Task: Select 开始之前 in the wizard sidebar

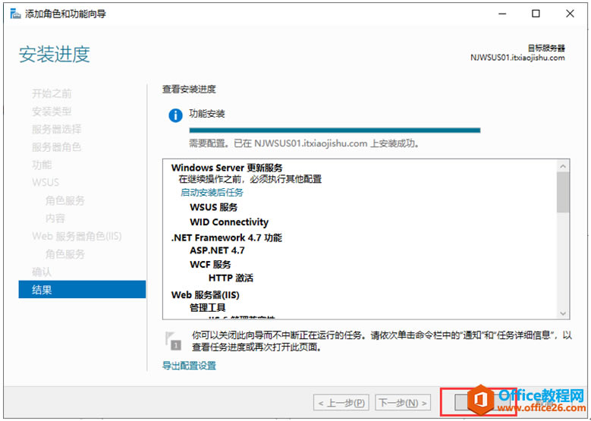Action: [x=52, y=93]
